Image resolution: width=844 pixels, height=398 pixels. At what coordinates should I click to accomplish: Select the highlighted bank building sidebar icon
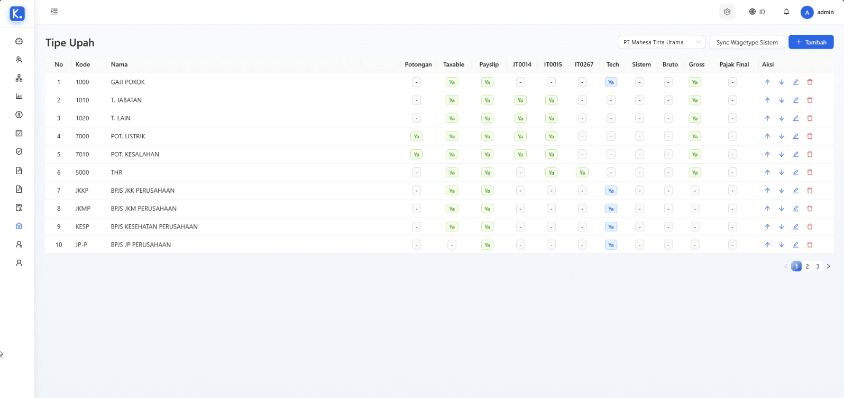point(19,226)
